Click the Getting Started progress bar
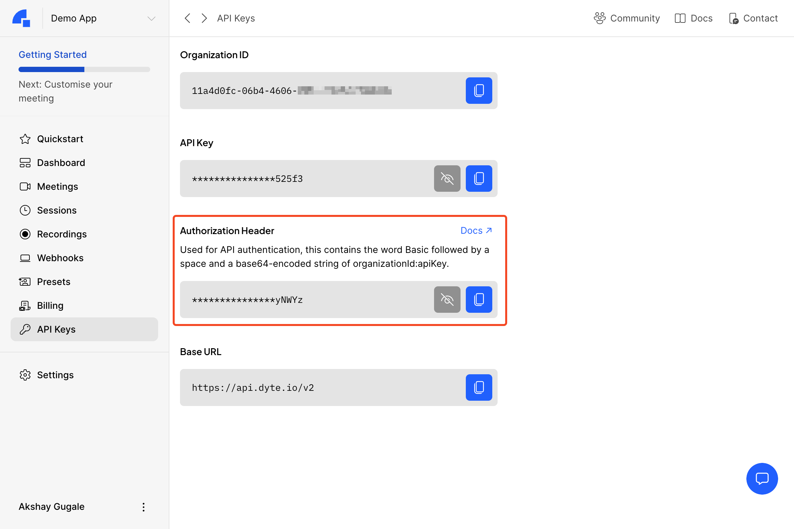Image resolution: width=794 pixels, height=529 pixels. pos(84,69)
